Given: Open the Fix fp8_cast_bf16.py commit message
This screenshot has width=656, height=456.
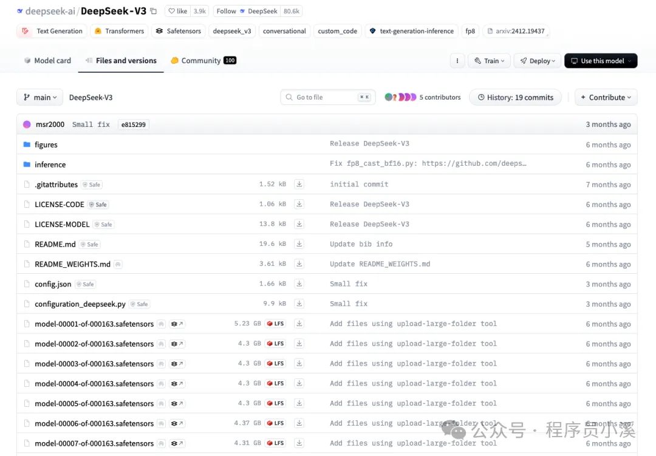Looking at the screenshot, I should coord(428,163).
